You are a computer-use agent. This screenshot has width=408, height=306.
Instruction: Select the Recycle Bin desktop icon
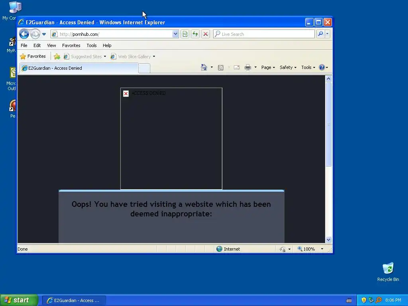tap(388, 272)
